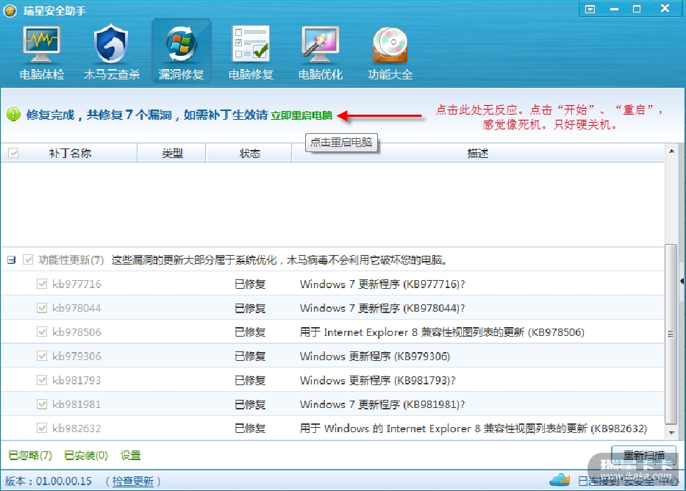The image size is (686, 491).
Task: Open the 电脑优化 monitor wand icon
Action: tap(321, 45)
